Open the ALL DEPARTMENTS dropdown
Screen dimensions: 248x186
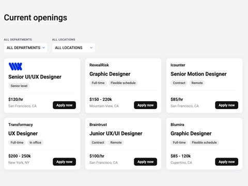(x=26, y=48)
